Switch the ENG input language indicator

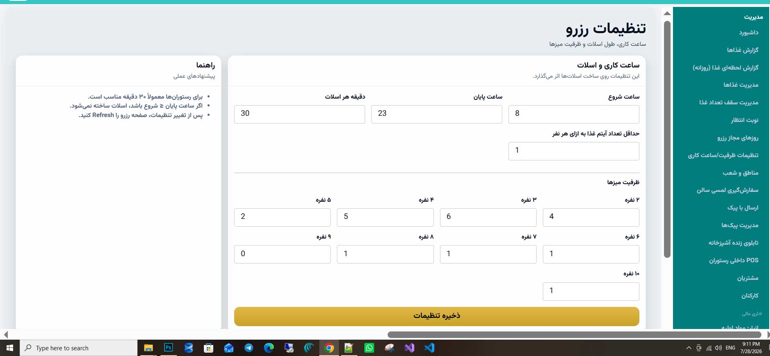[x=730, y=348]
